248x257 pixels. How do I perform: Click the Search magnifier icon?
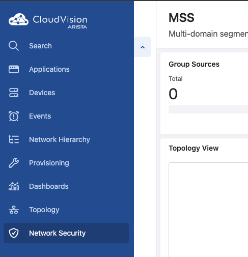pyautogui.click(x=14, y=46)
